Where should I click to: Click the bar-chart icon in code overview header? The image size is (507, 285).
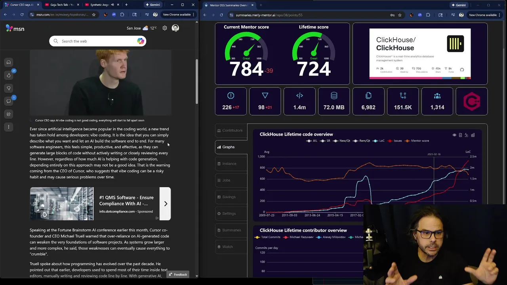tap(473, 135)
